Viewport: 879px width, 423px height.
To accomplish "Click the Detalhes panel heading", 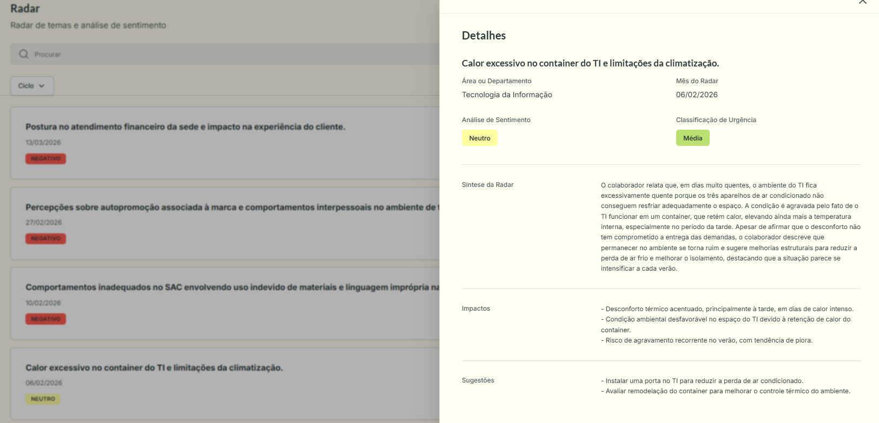I will (x=484, y=36).
